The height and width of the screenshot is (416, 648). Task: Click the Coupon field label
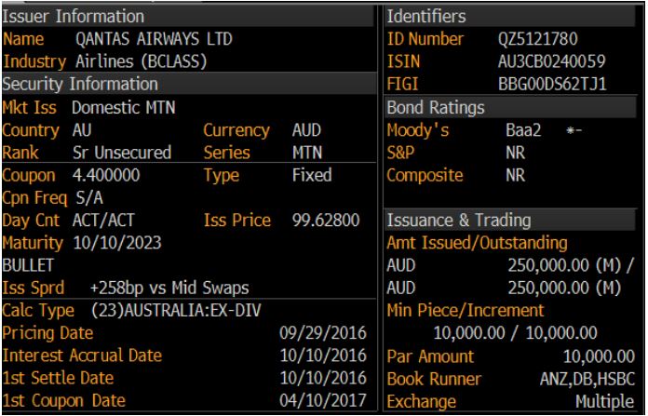(x=29, y=176)
